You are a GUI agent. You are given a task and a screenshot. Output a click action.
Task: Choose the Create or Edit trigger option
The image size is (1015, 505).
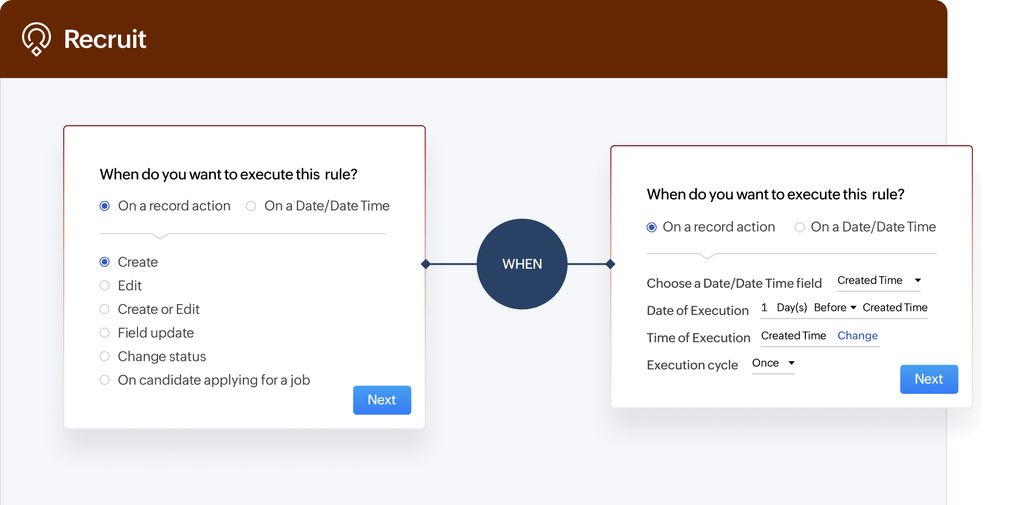pyautogui.click(x=104, y=309)
